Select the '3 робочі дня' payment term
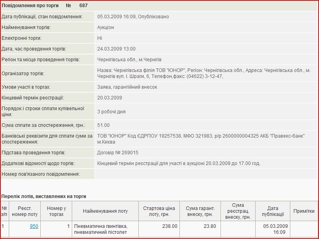 (x=111, y=112)
